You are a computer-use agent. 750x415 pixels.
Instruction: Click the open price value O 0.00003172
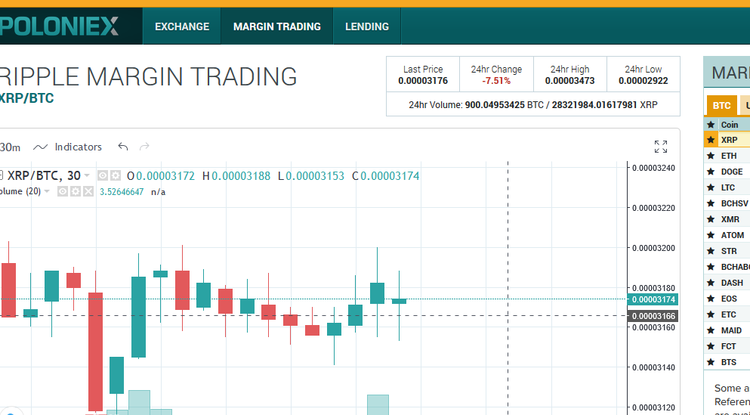(x=161, y=176)
